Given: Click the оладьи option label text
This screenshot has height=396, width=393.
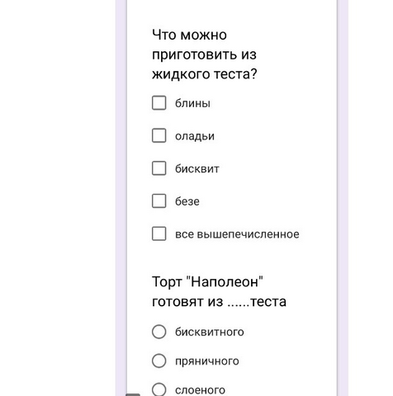Looking at the screenshot, I should (195, 136).
